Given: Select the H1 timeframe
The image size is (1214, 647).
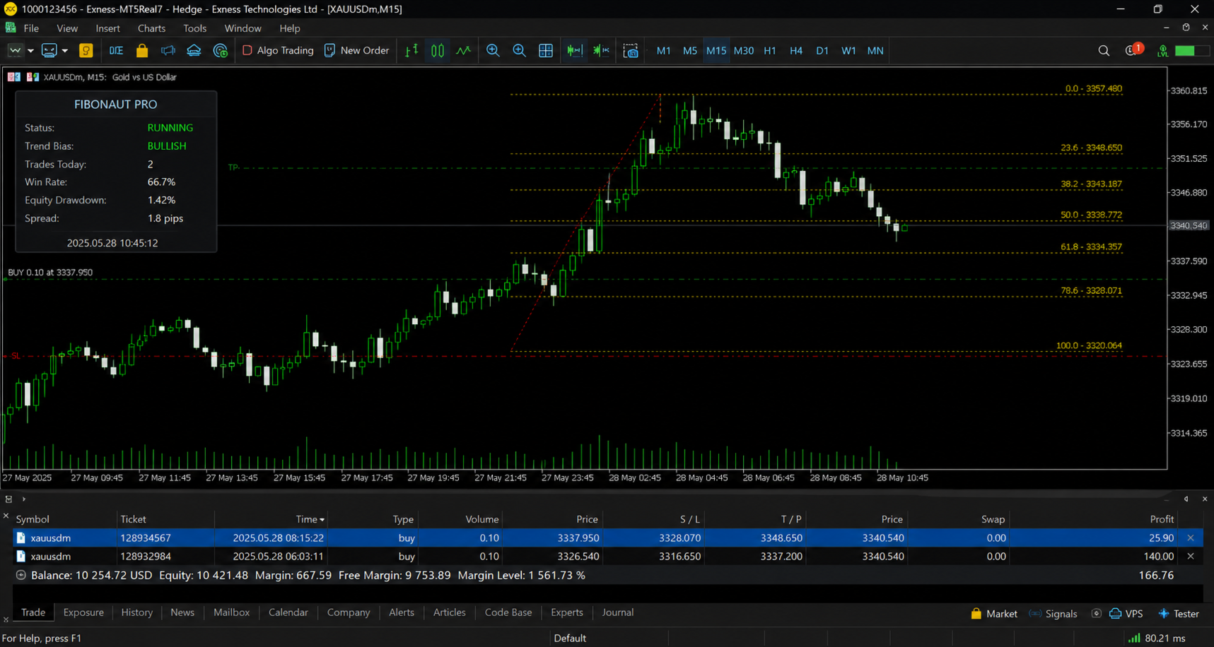Looking at the screenshot, I should click(770, 51).
